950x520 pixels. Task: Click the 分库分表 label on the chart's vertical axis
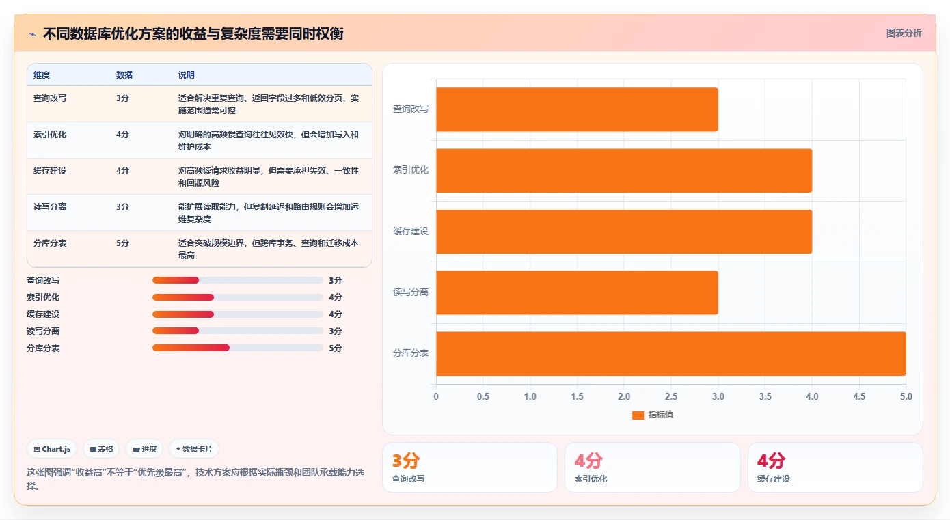click(411, 353)
